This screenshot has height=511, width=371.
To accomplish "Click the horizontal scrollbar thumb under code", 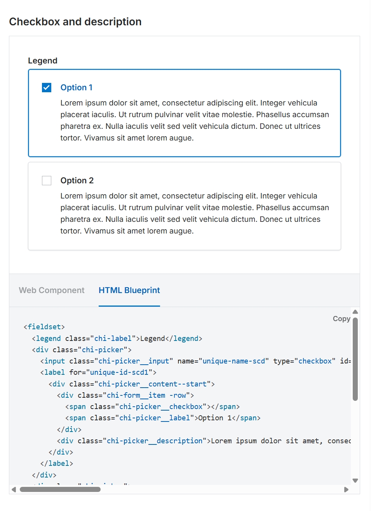I will click(x=60, y=490).
